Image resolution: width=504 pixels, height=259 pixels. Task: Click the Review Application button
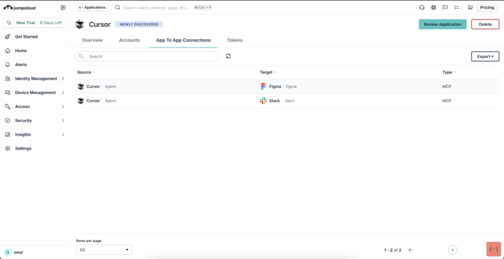tap(442, 25)
